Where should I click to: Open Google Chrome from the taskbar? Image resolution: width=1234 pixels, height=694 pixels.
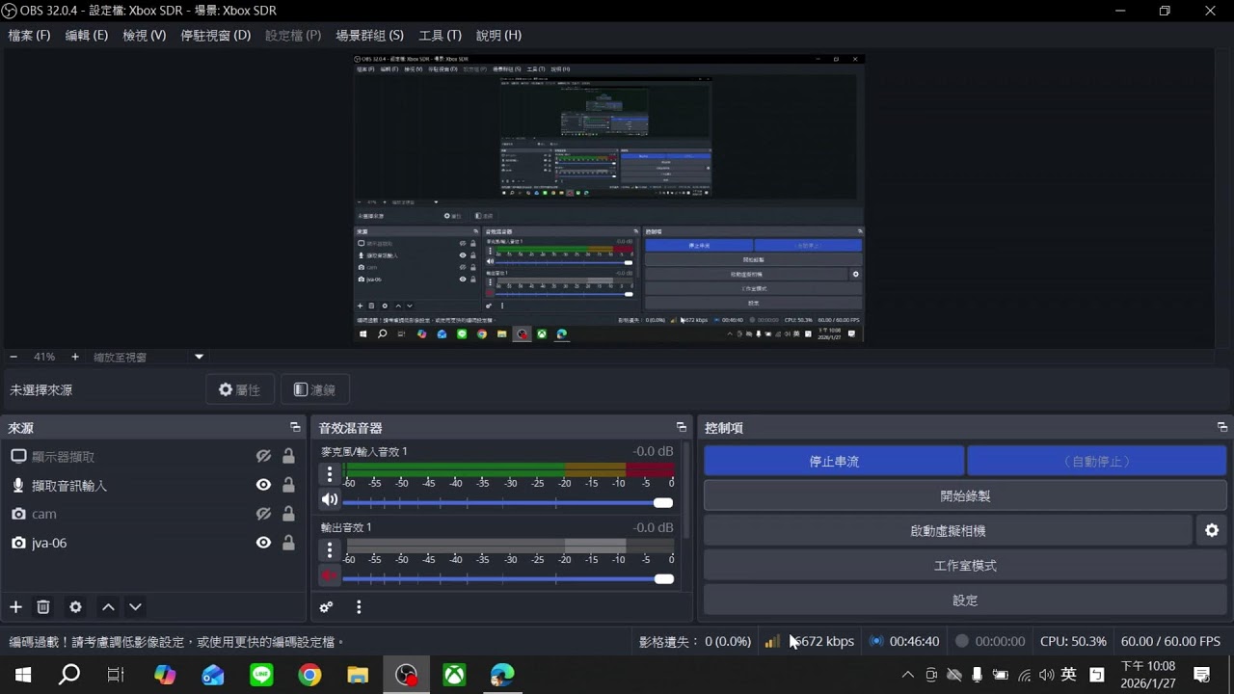coord(309,675)
